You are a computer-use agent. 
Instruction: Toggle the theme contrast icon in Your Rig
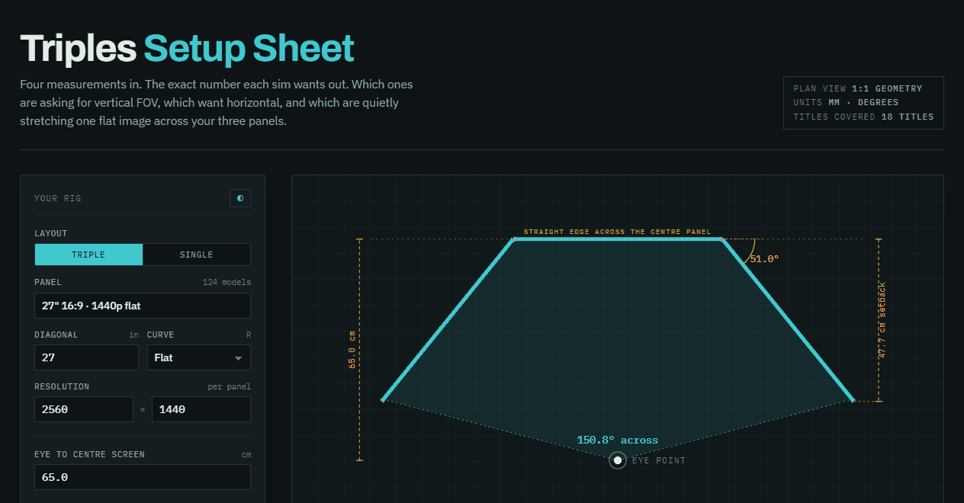(x=240, y=198)
